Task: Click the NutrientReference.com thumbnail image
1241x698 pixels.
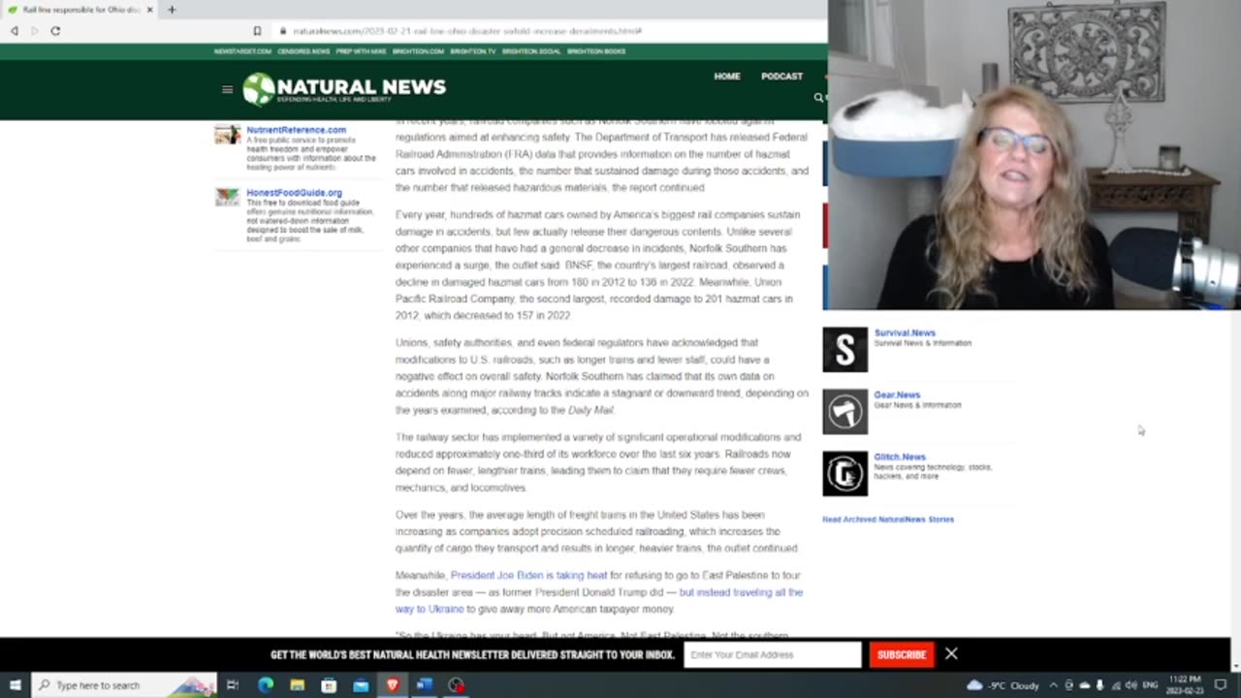Action: click(227, 135)
